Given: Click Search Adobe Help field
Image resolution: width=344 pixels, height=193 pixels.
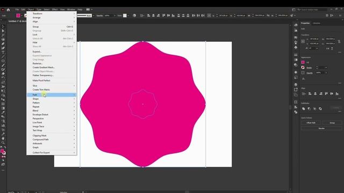Looking at the screenshot, I should (x=312, y=10).
